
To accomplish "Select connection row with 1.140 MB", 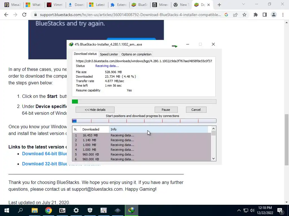I will click(142, 140).
